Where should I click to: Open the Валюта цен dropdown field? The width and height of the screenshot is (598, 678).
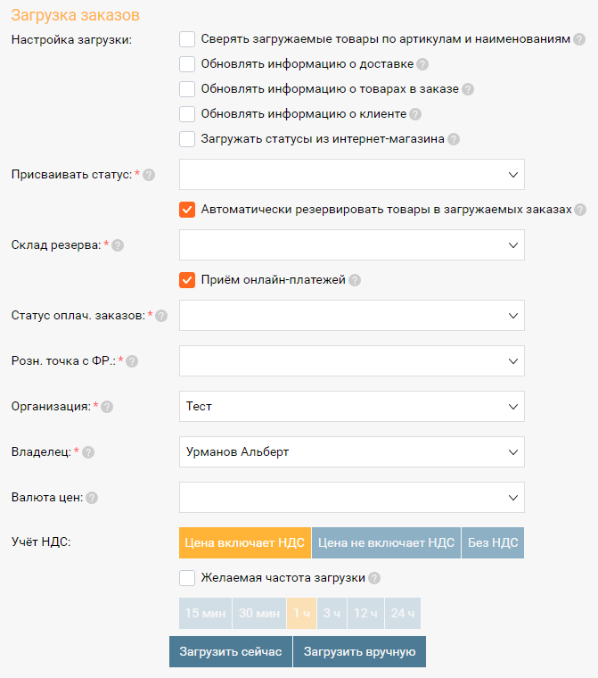tap(352, 497)
